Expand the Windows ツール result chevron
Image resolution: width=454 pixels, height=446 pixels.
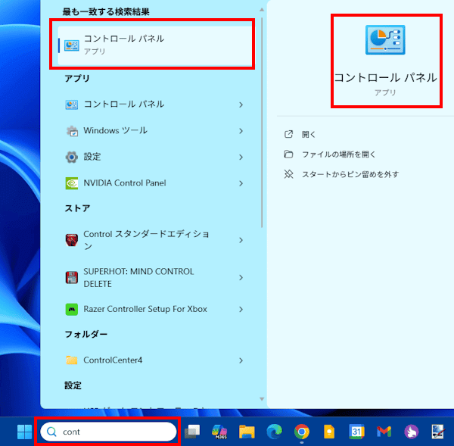pos(241,131)
